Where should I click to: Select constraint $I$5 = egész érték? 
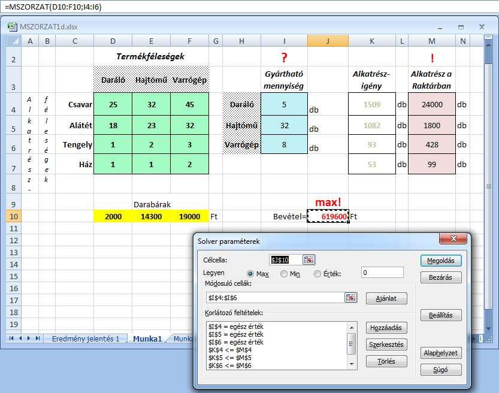pos(236,334)
